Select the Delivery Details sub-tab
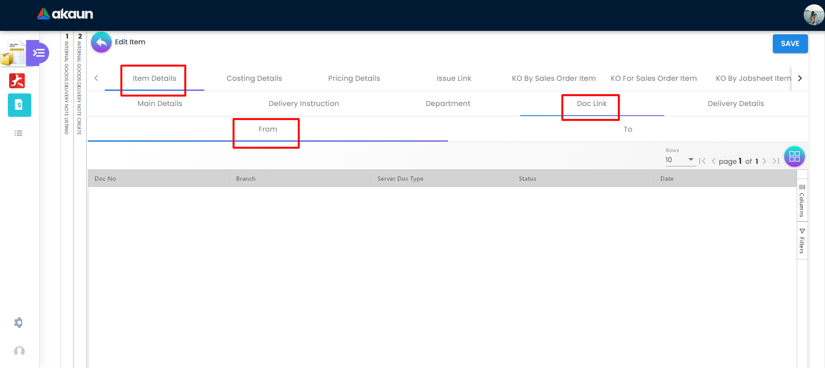Screen dimensions: 825x368 pyautogui.click(x=736, y=103)
